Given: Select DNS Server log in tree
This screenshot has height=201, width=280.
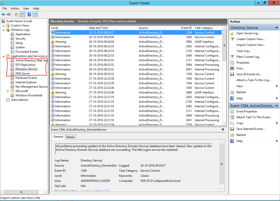Looking at the screenshot, I should 22,73.
